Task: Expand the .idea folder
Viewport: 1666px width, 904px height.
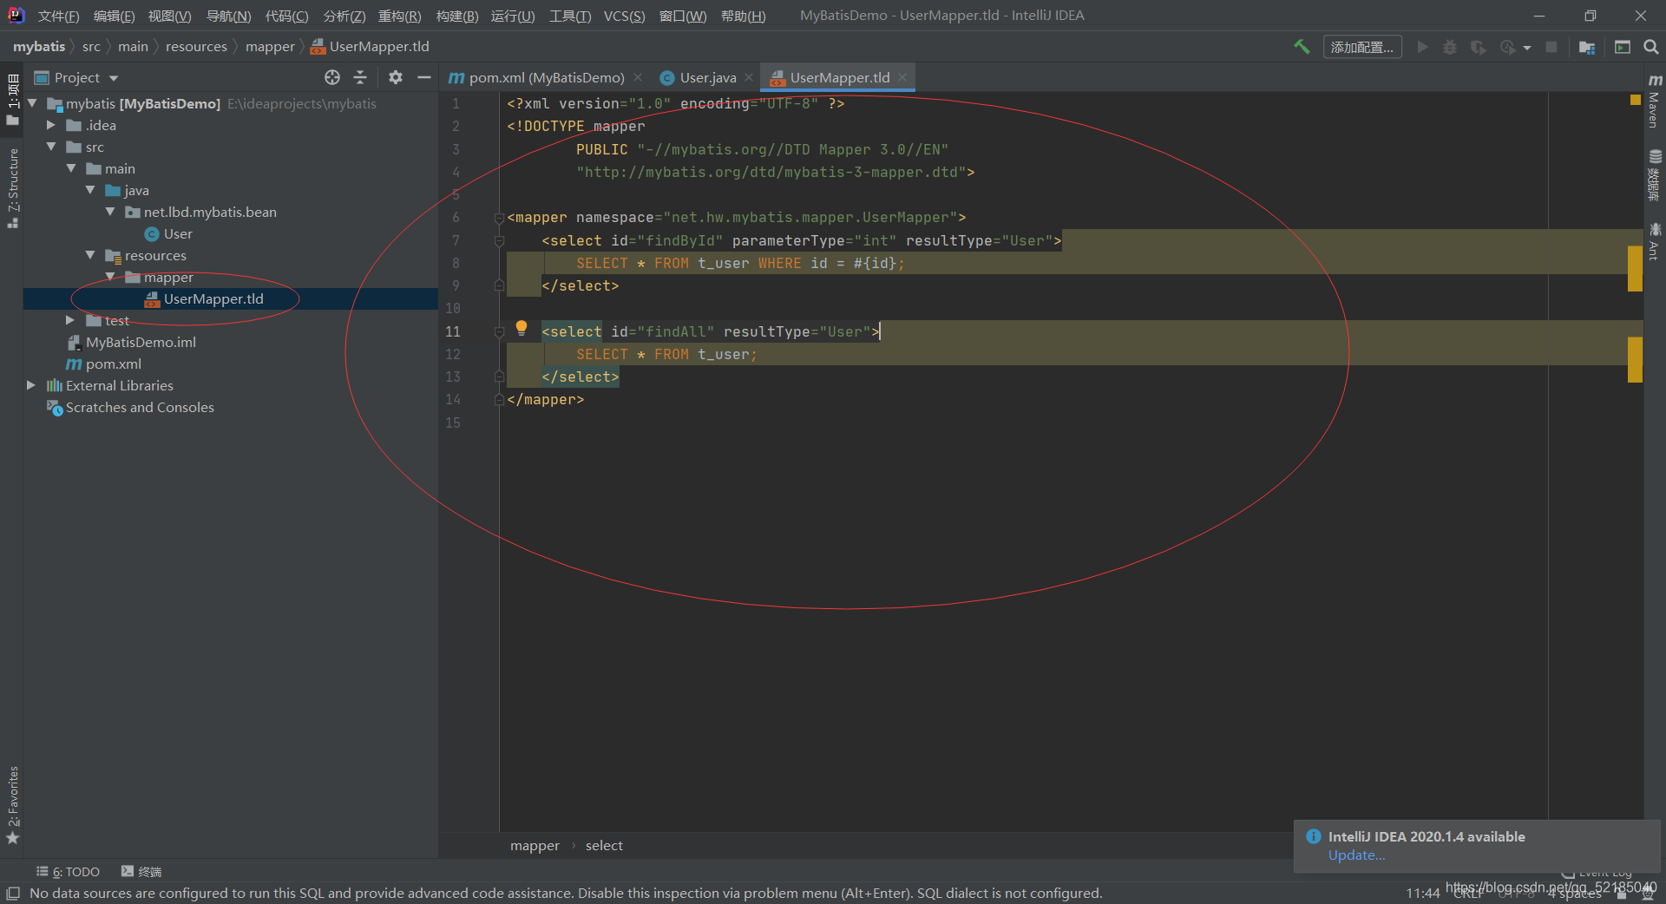Action: 51,125
